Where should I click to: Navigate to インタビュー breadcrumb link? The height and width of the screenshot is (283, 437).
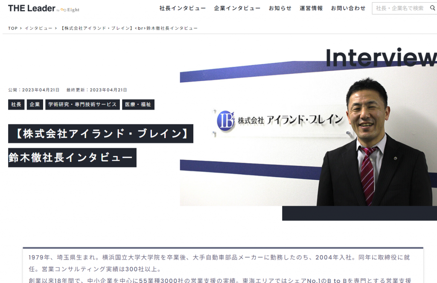38,28
